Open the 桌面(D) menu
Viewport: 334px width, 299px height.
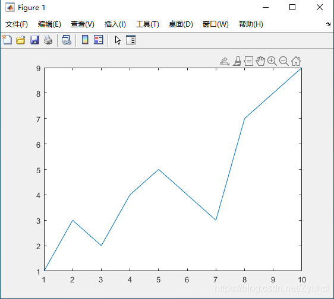pyautogui.click(x=181, y=24)
